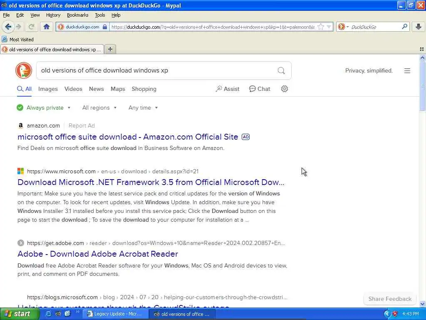Click the padlock site security icon
The image size is (426, 320).
coord(105,27)
